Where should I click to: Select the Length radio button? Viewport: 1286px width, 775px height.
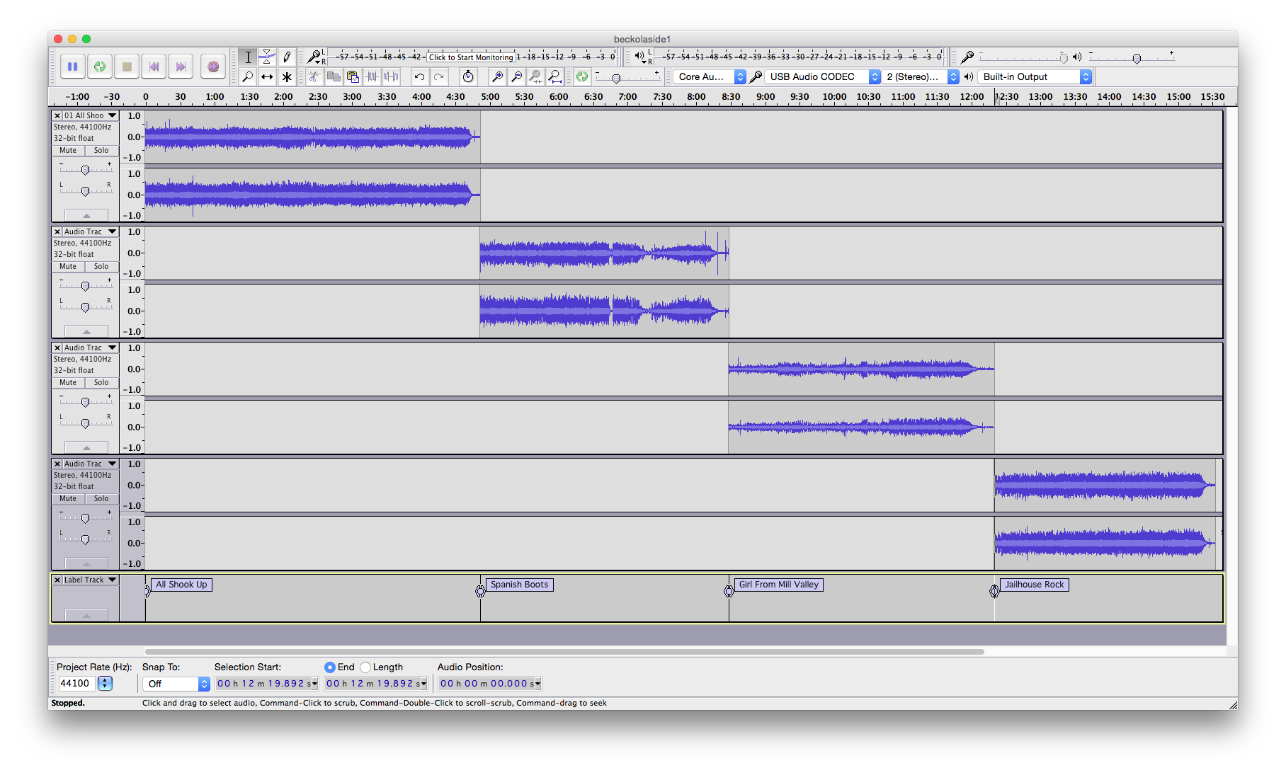pos(365,667)
